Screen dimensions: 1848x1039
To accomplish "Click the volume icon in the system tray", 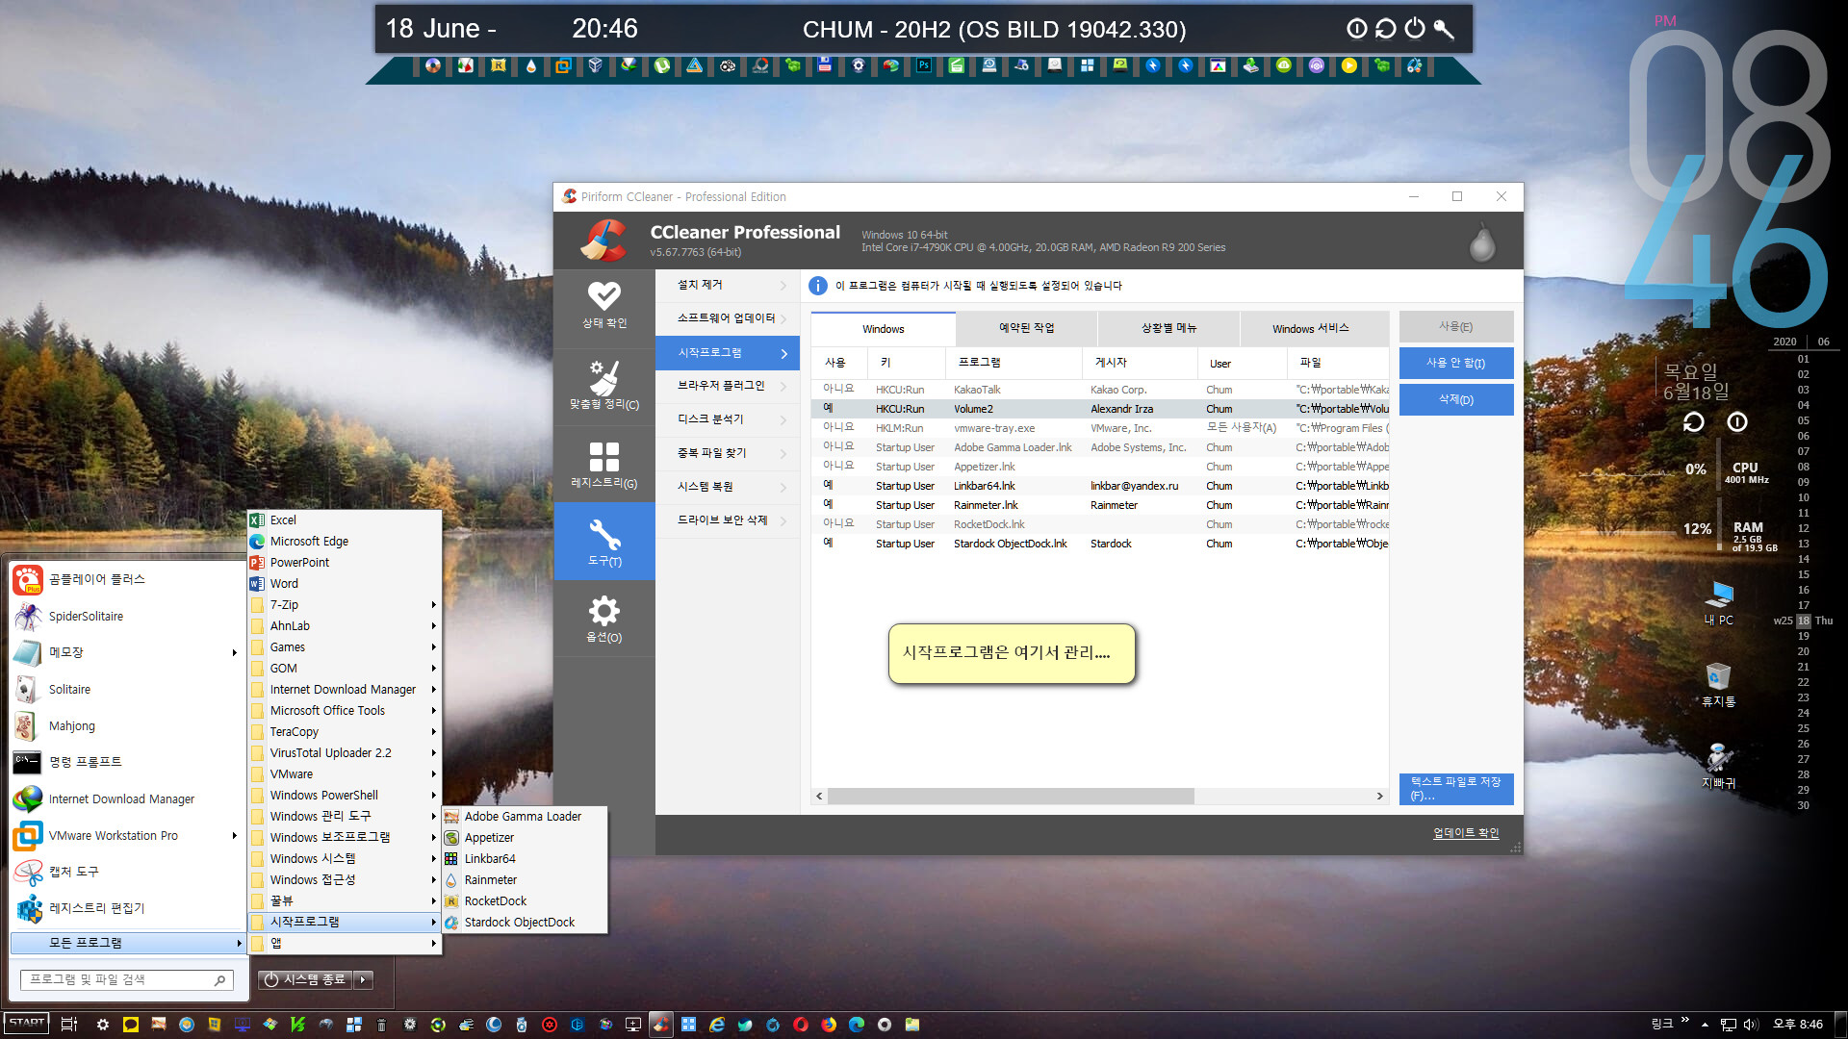I will [1750, 1025].
